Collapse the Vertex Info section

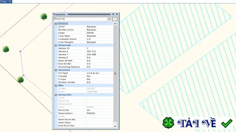56,45
